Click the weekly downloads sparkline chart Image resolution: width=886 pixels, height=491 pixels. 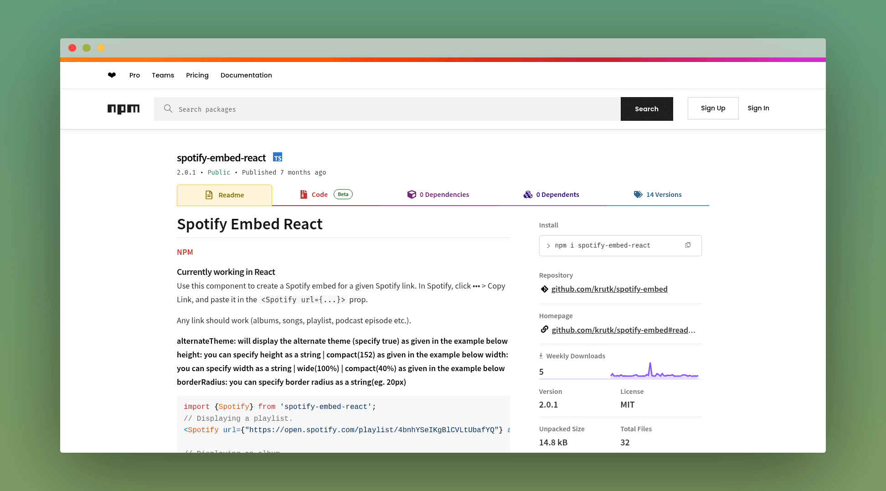click(654, 371)
